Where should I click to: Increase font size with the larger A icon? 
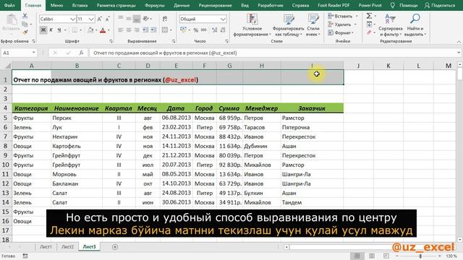pos(100,19)
